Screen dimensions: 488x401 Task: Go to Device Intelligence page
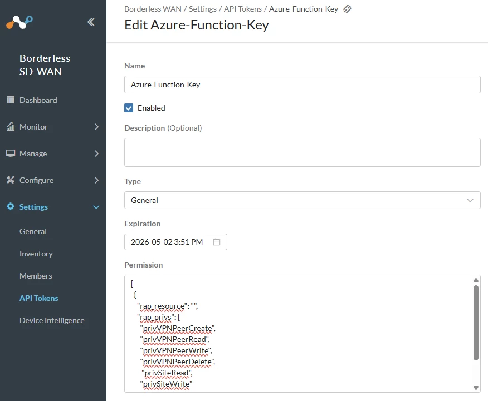click(52, 320)
